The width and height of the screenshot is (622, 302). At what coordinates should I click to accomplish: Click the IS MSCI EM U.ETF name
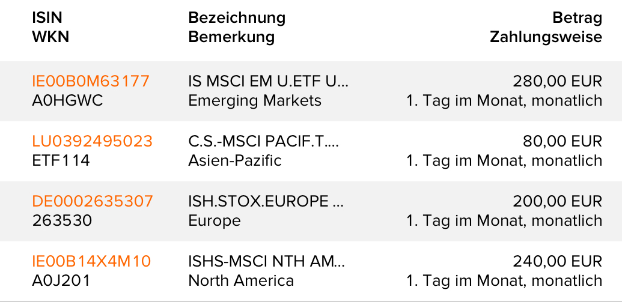point(269,81)
